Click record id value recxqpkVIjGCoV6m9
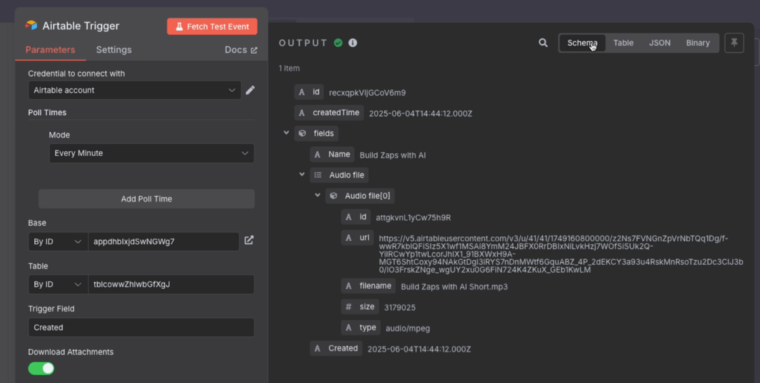The width and height of the screenshot is (760, 383). pos(367,92)
